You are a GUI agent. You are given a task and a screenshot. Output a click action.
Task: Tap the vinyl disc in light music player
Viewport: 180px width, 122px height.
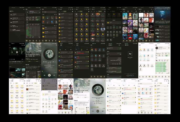click(x=98, y=90)
